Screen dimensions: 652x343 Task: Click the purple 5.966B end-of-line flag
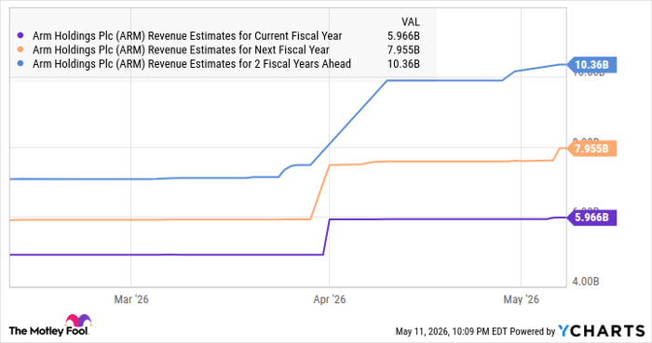(591, 218)
